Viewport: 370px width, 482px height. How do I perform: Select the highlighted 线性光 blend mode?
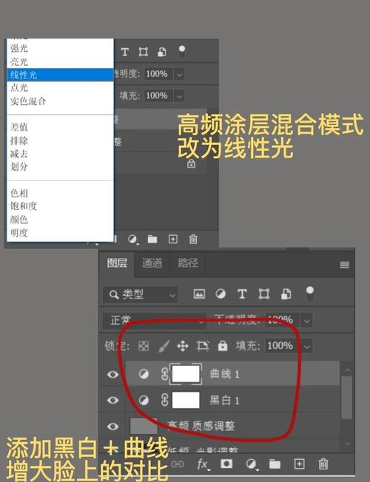coord(61,75)
